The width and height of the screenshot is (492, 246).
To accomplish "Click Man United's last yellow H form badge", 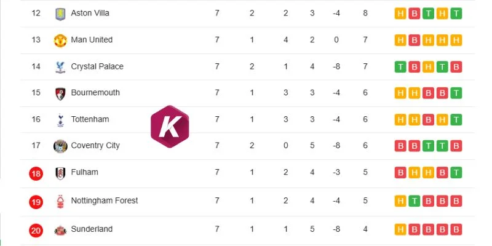I will tap(456, 40).
